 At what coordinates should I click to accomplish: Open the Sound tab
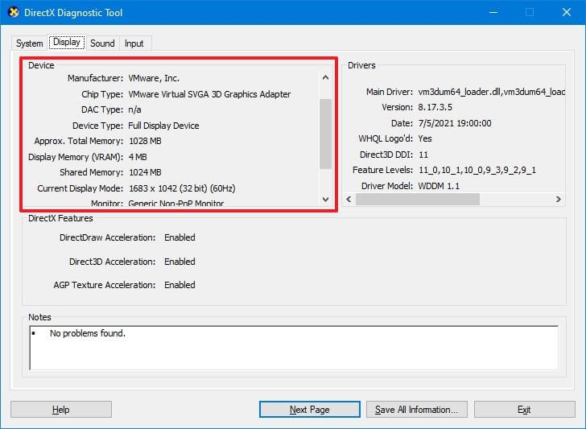[102, 43]
